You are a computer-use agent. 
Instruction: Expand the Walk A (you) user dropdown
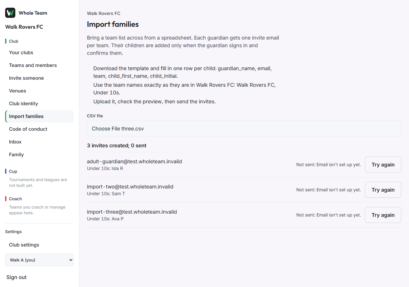(x=39, y=260)
